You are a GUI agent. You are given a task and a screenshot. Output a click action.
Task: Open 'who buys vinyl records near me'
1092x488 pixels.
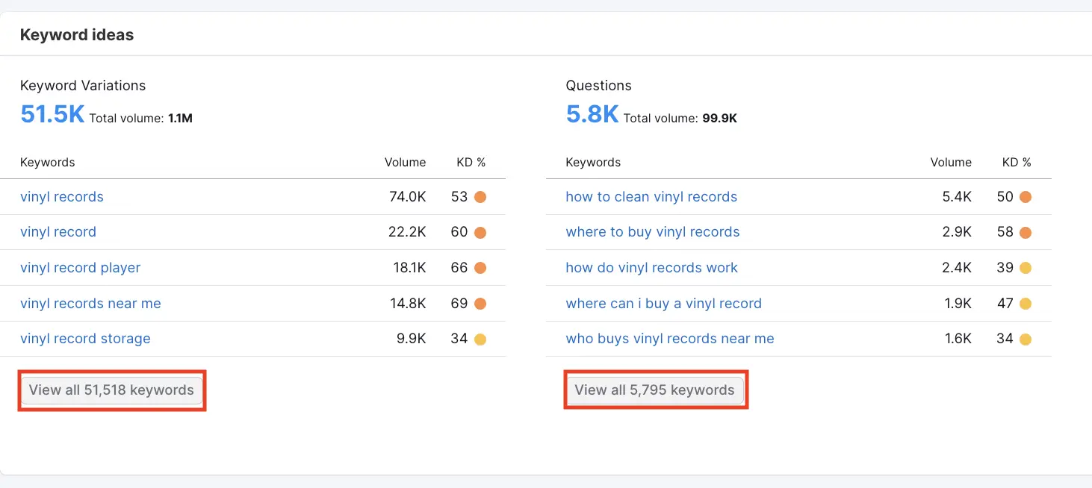point(670,339)
